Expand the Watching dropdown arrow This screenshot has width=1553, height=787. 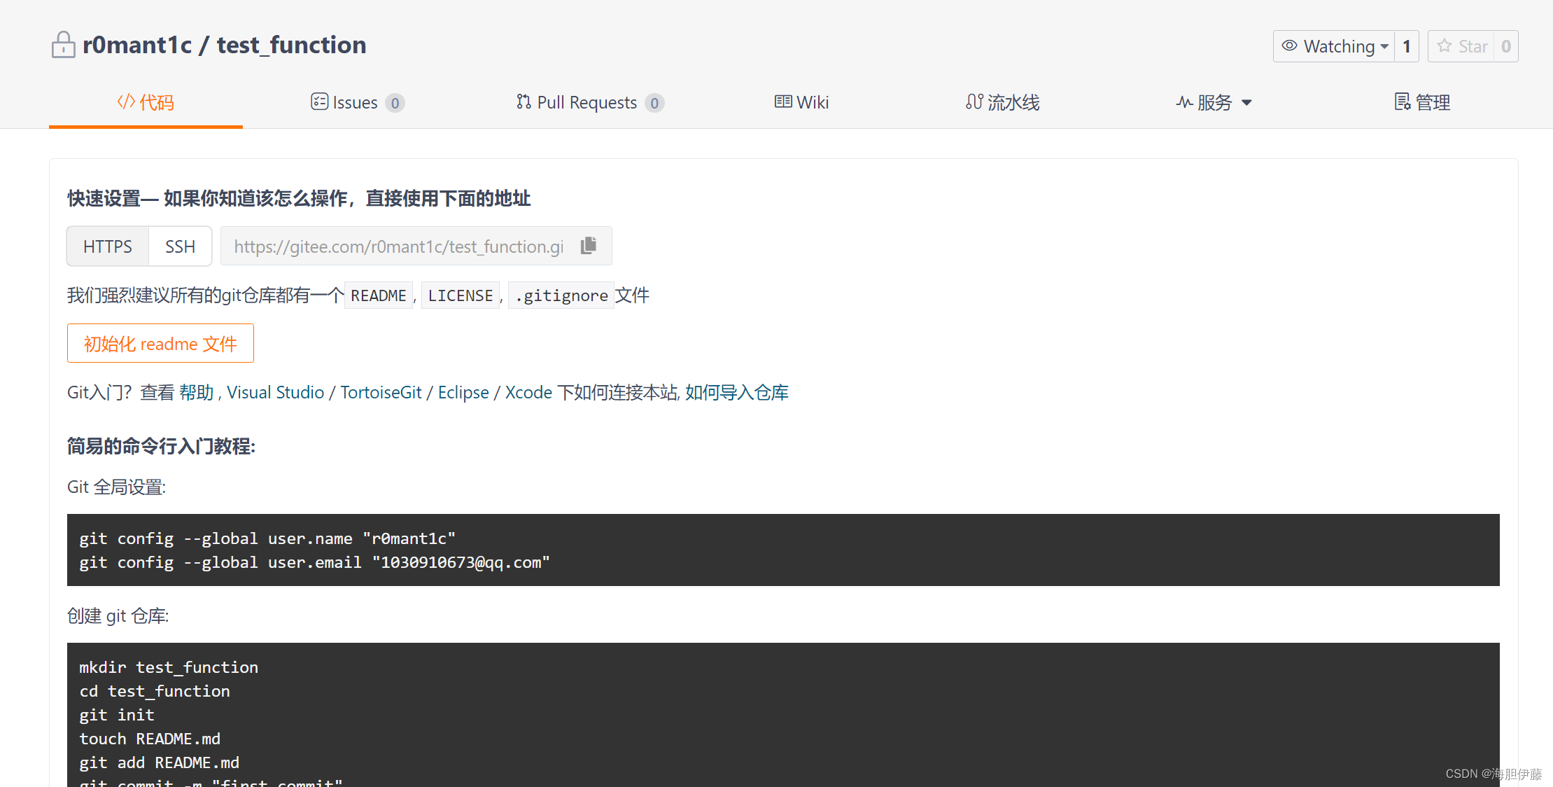pyautogui.click(x=1384, y=47)
